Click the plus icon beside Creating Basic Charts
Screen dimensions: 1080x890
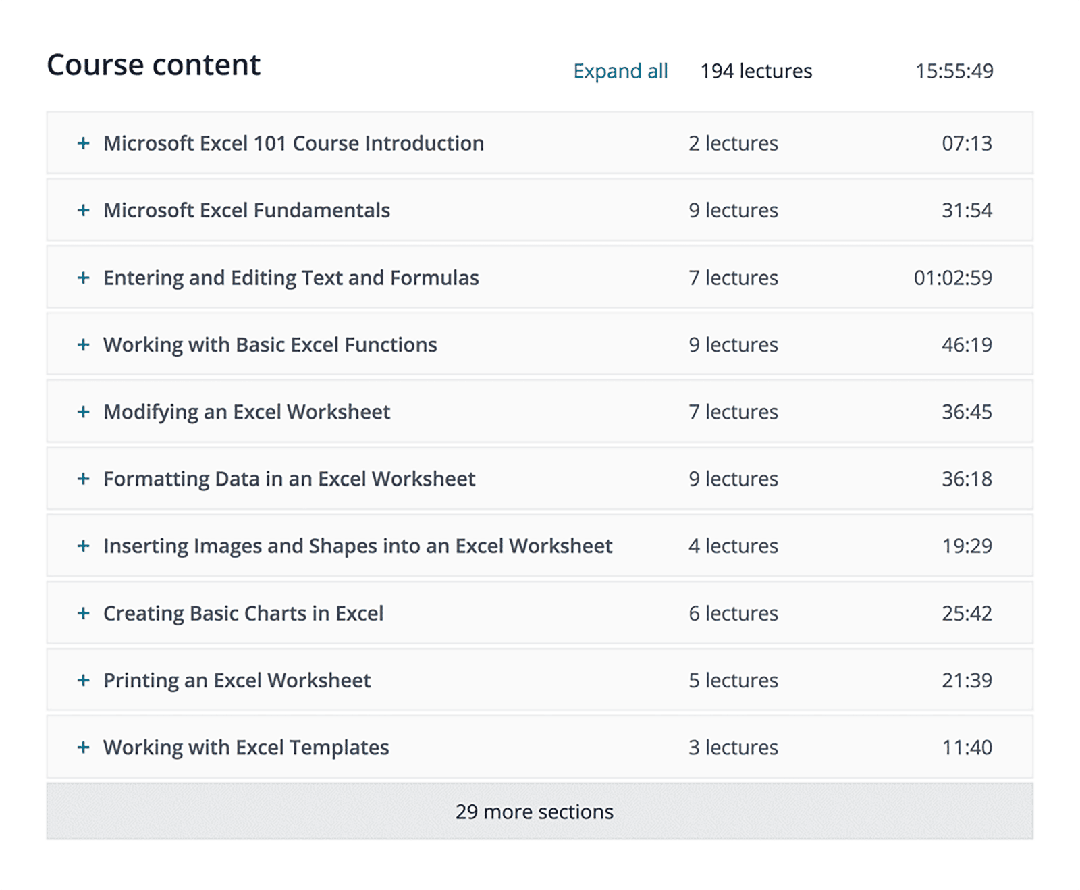point(83,613)
